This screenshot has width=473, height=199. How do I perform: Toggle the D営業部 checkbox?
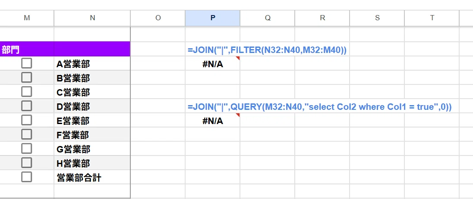tap(27, 106)
